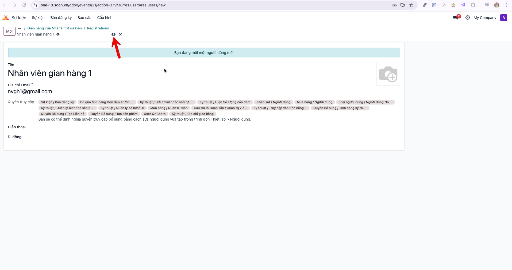The width and height of the screenshot is (512, 270).
Task: Click the Quyền Bổ sung / Tạo sản phẩm tag
Action: (114, 114)
